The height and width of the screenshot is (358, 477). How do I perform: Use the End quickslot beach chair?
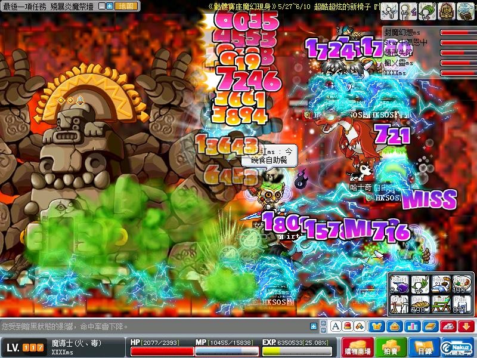point(441,304)
